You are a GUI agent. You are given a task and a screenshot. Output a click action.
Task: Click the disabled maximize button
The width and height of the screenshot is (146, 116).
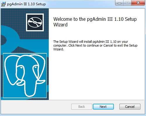(127, 3)
